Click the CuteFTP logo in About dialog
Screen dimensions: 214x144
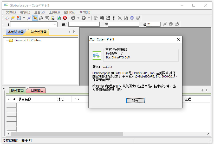(x=97, y=56)
